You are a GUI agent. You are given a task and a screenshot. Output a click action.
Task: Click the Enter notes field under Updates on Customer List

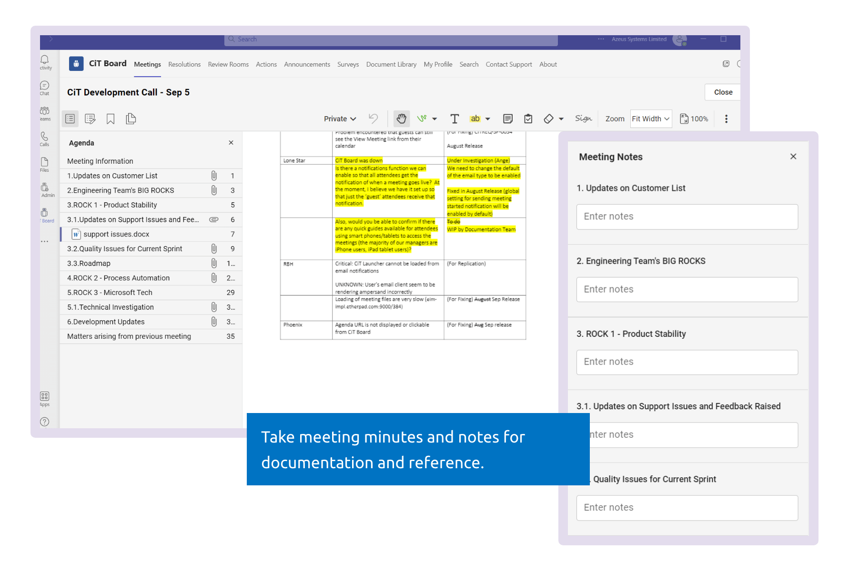coord(687,217)
